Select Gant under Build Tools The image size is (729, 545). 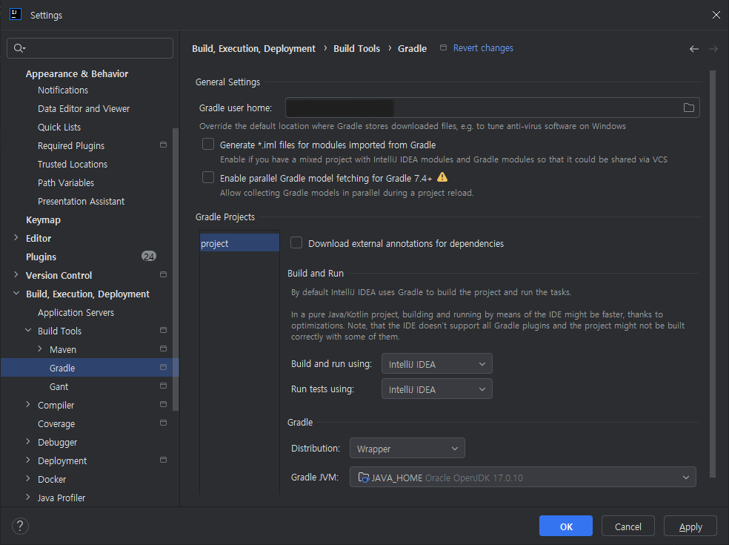tap(59, 387)
